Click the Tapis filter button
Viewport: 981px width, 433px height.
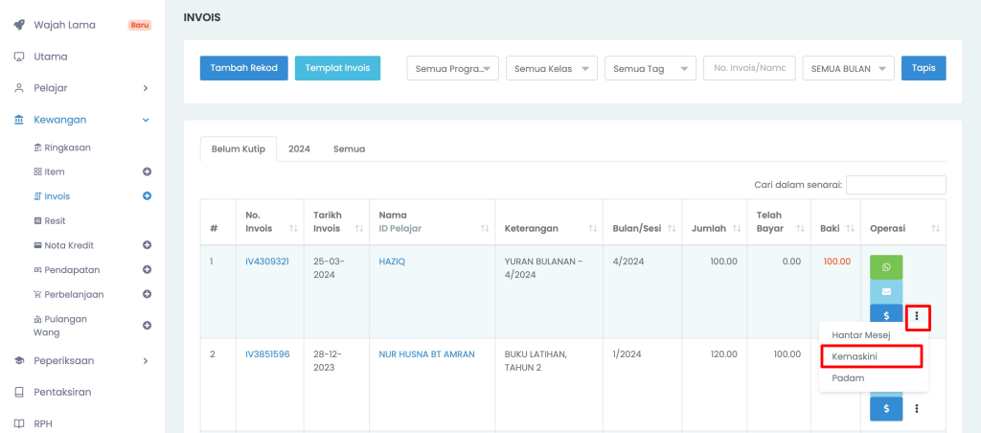pyautogui.click(x=924, y=68)
